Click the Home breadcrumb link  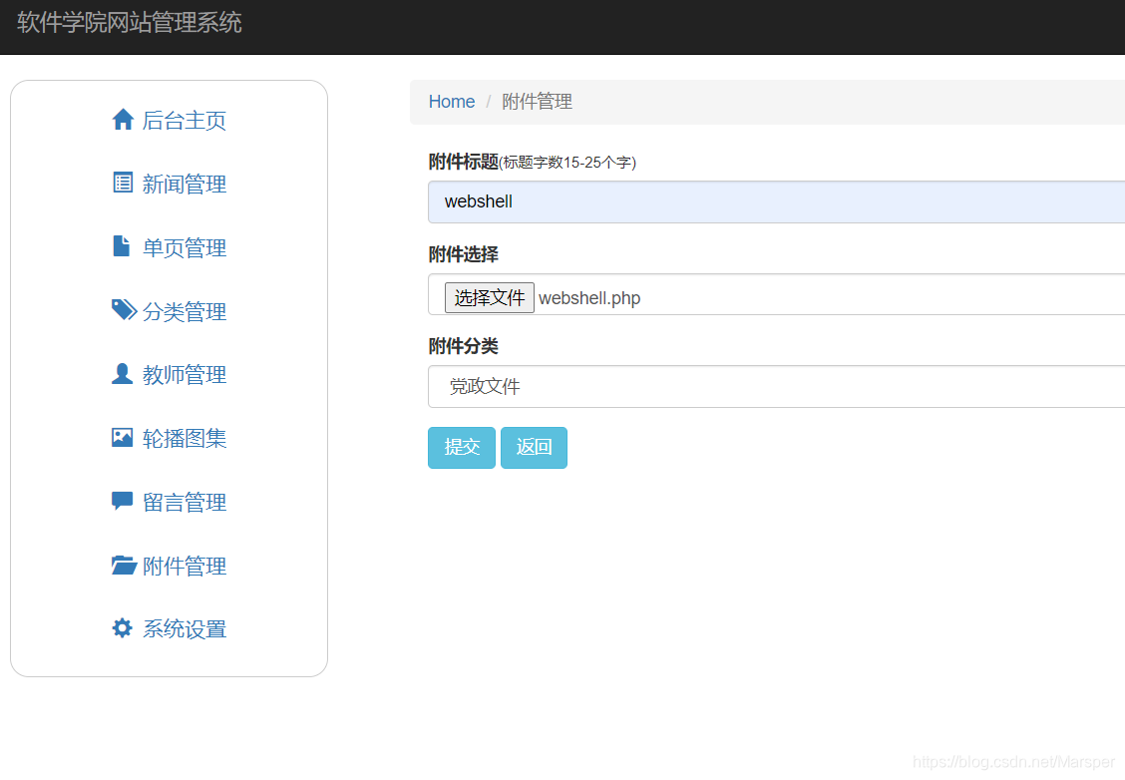451,102
